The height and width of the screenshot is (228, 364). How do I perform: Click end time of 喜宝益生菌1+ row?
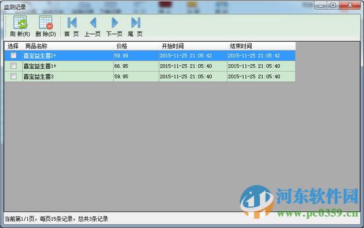pos(261,66)
